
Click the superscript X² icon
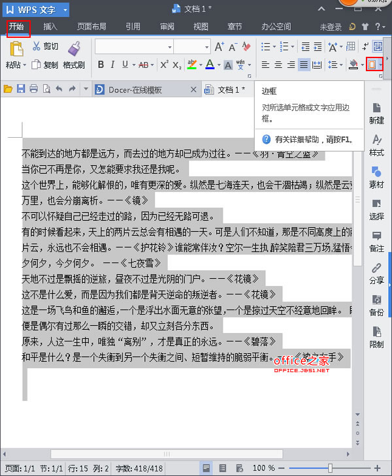pyautogui.click(x=165, y=64)
